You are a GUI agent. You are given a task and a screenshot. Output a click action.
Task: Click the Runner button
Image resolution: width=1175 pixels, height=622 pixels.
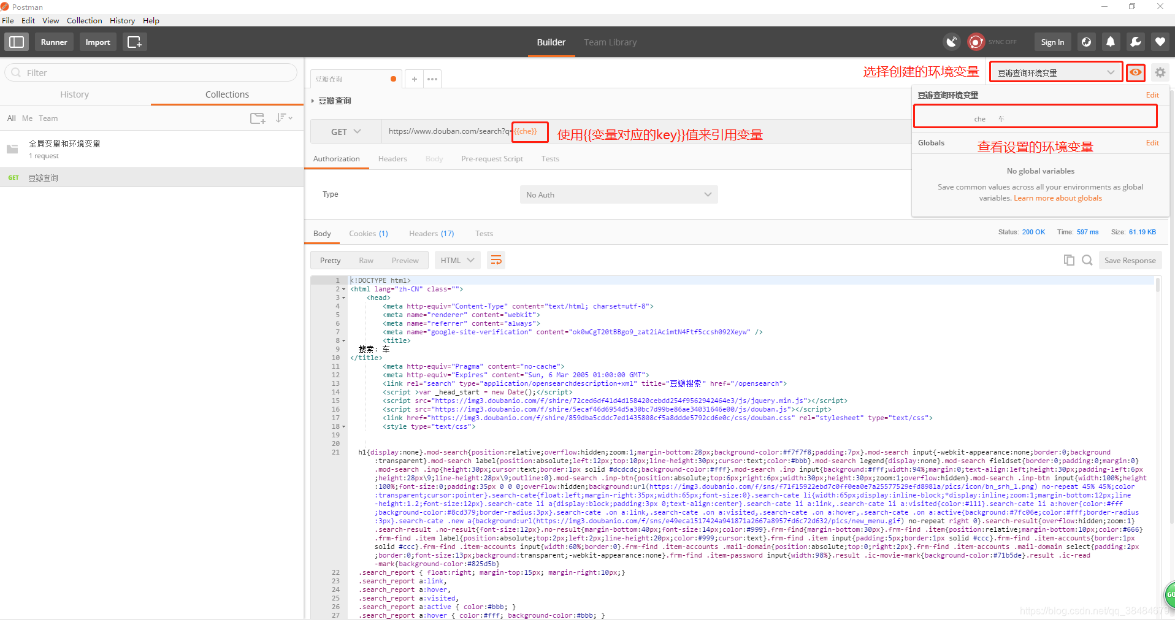click(54, 42)
